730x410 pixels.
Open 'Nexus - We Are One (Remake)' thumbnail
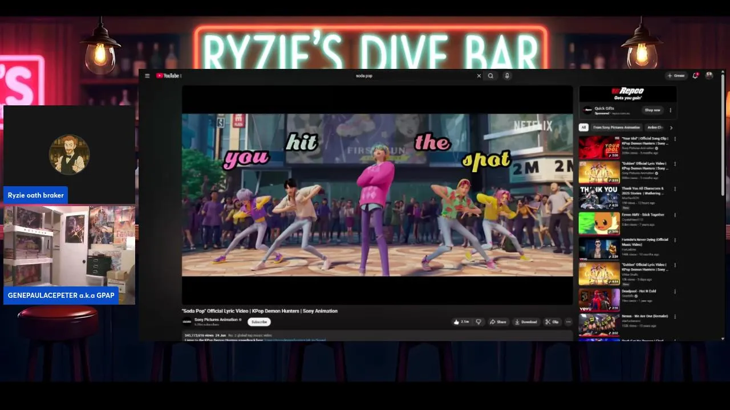[x=599, y=325]
